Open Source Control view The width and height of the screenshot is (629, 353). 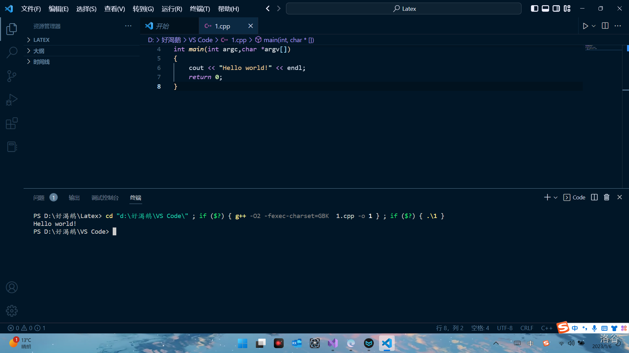pos(12,76)
